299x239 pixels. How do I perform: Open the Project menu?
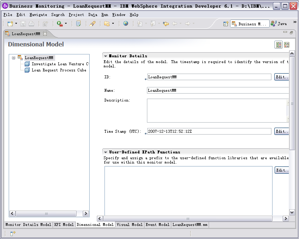coord(76,15)
